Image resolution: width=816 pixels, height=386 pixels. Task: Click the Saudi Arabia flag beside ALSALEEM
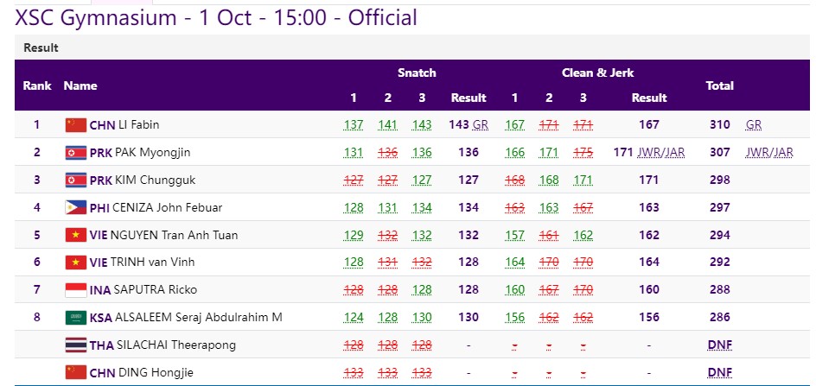(x=75, y=317)
